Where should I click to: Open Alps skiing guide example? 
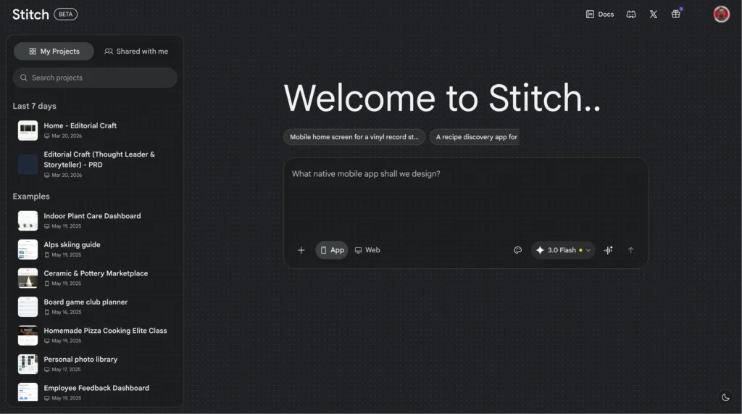click(95, 249)
